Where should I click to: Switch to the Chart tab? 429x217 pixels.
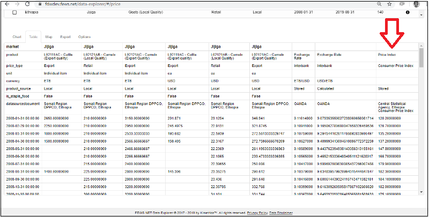pyautogui.click(x=17, y=37)
